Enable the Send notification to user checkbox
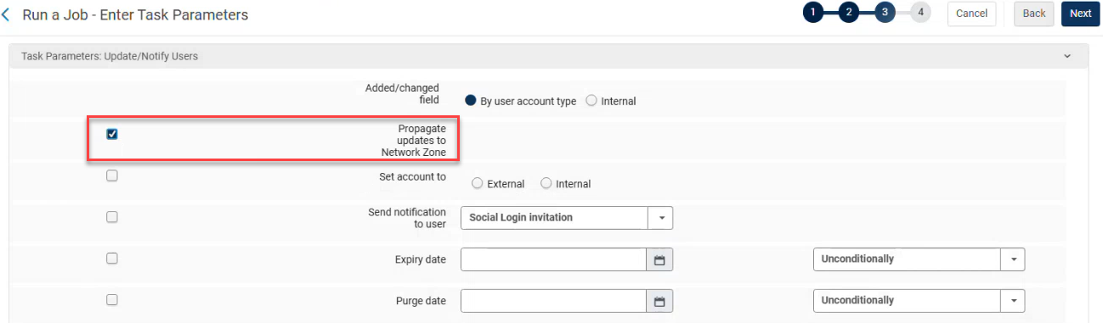Image resolution: width=1103 pixels, height=323 pixels. point(112,217)
